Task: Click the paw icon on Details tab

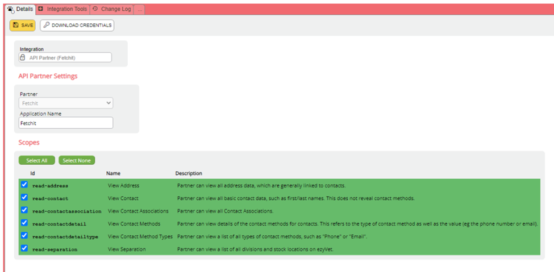Action: 10,9
